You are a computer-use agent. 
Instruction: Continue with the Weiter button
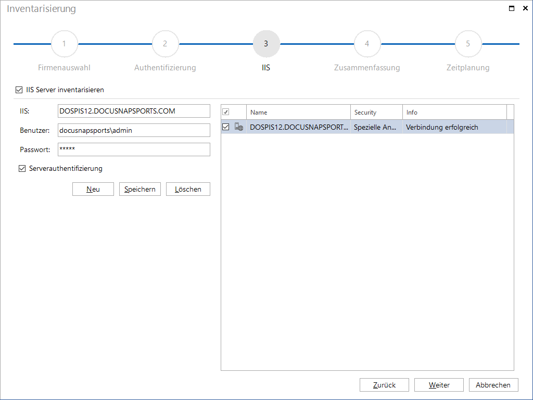(439, 385)
